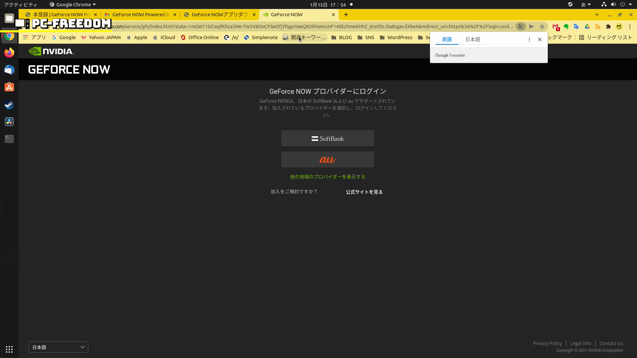The image size is (637, 358).
Task: Click the Gmail extension icon
Action: click(556, 27)
